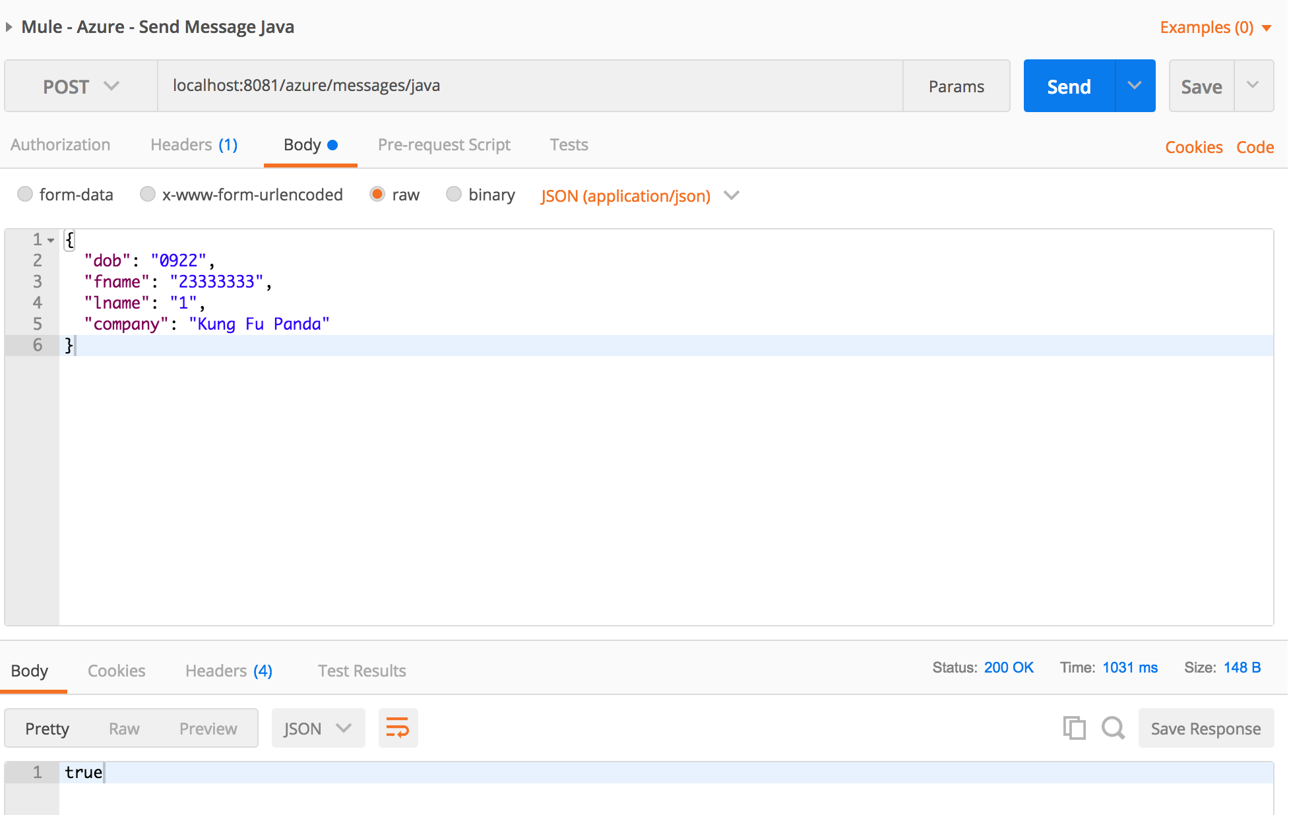1289x815 pixels.
Task: Switch to the Pre-request Script tab
Action: [x=444, y=145]
